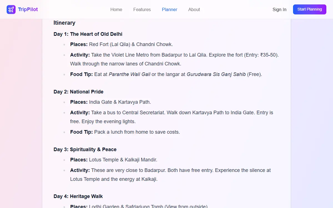Open the Features nav item
The height and width of the screenshot is (208, 333).
click(142, 9)
